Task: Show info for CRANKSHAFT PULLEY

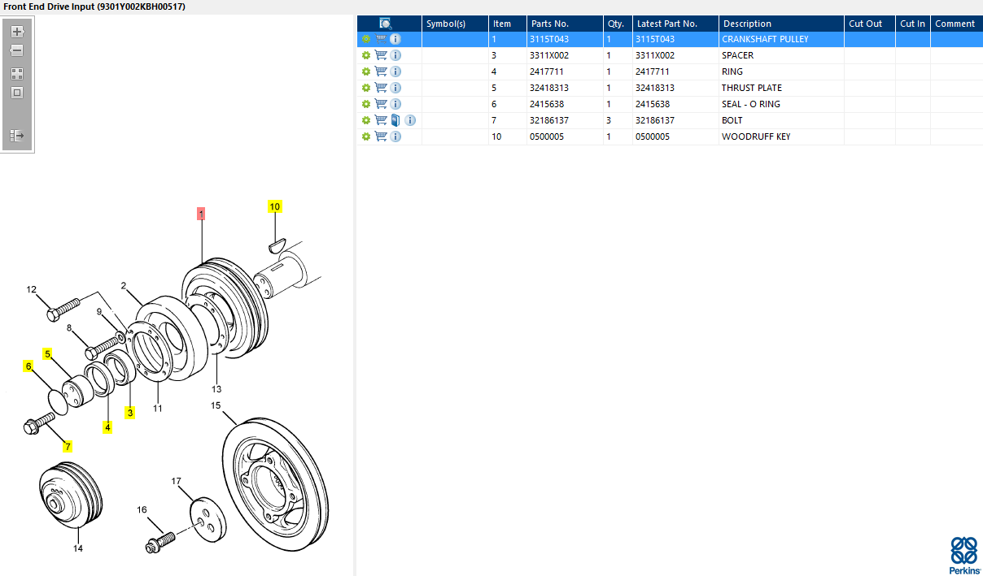Action: [395, 39]
